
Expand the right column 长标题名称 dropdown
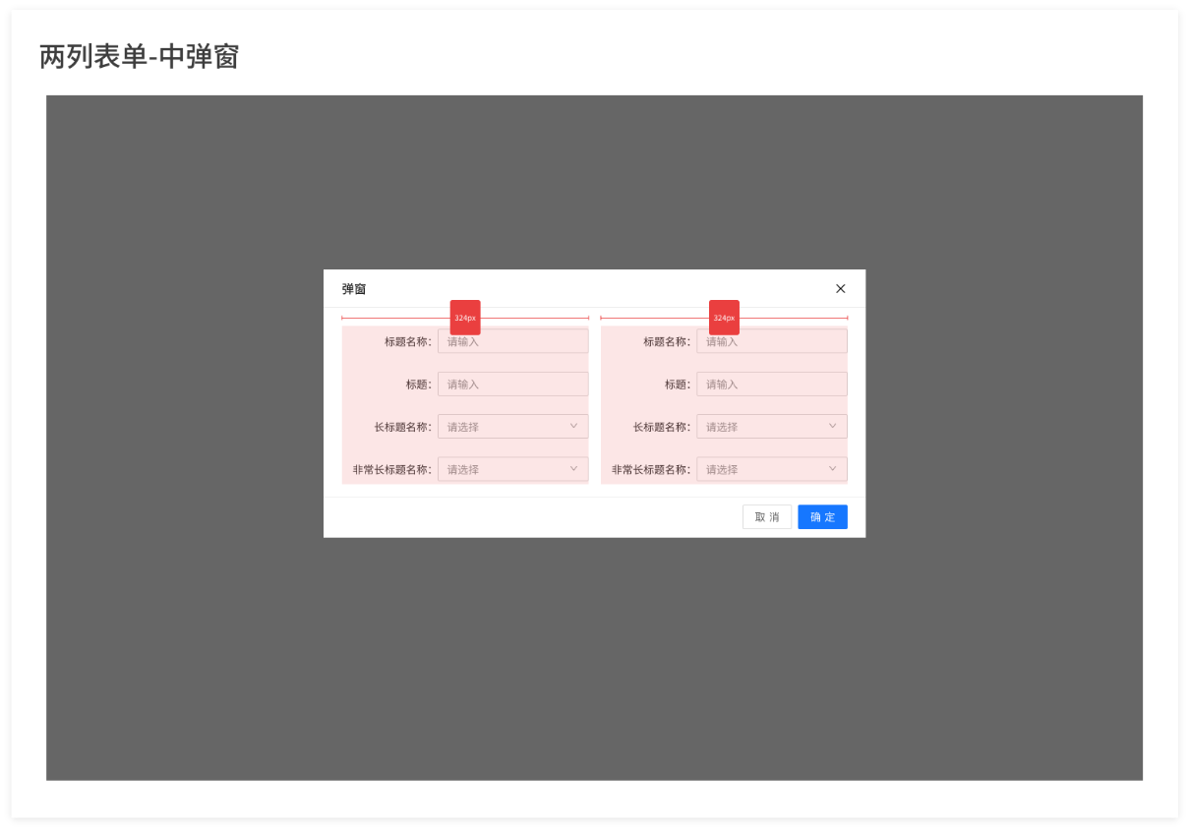pyautogui.click(x=770, y=427)
